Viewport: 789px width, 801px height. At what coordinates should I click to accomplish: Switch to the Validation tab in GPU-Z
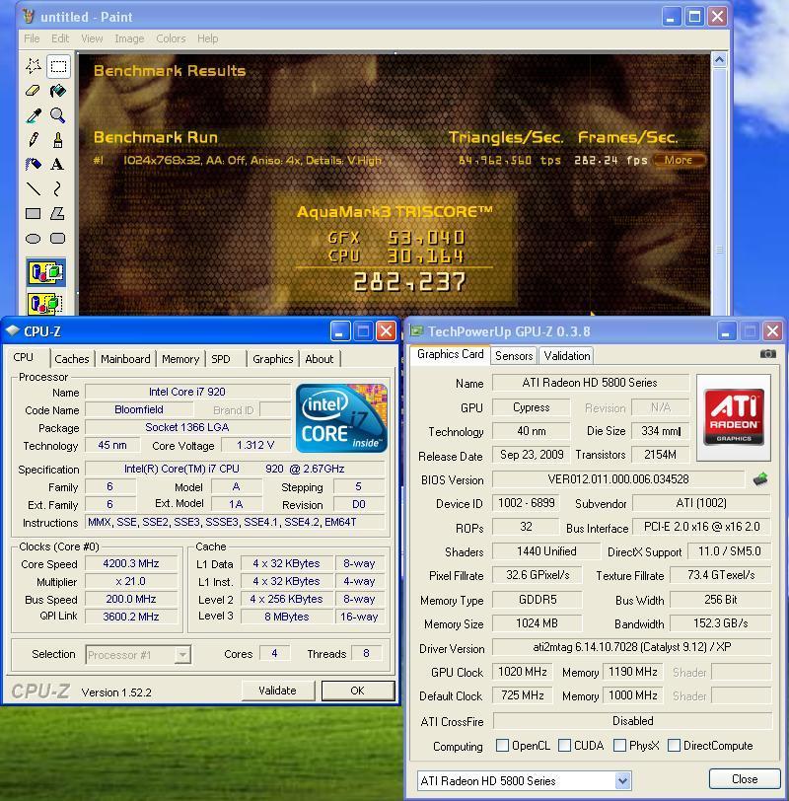(567, 355)
